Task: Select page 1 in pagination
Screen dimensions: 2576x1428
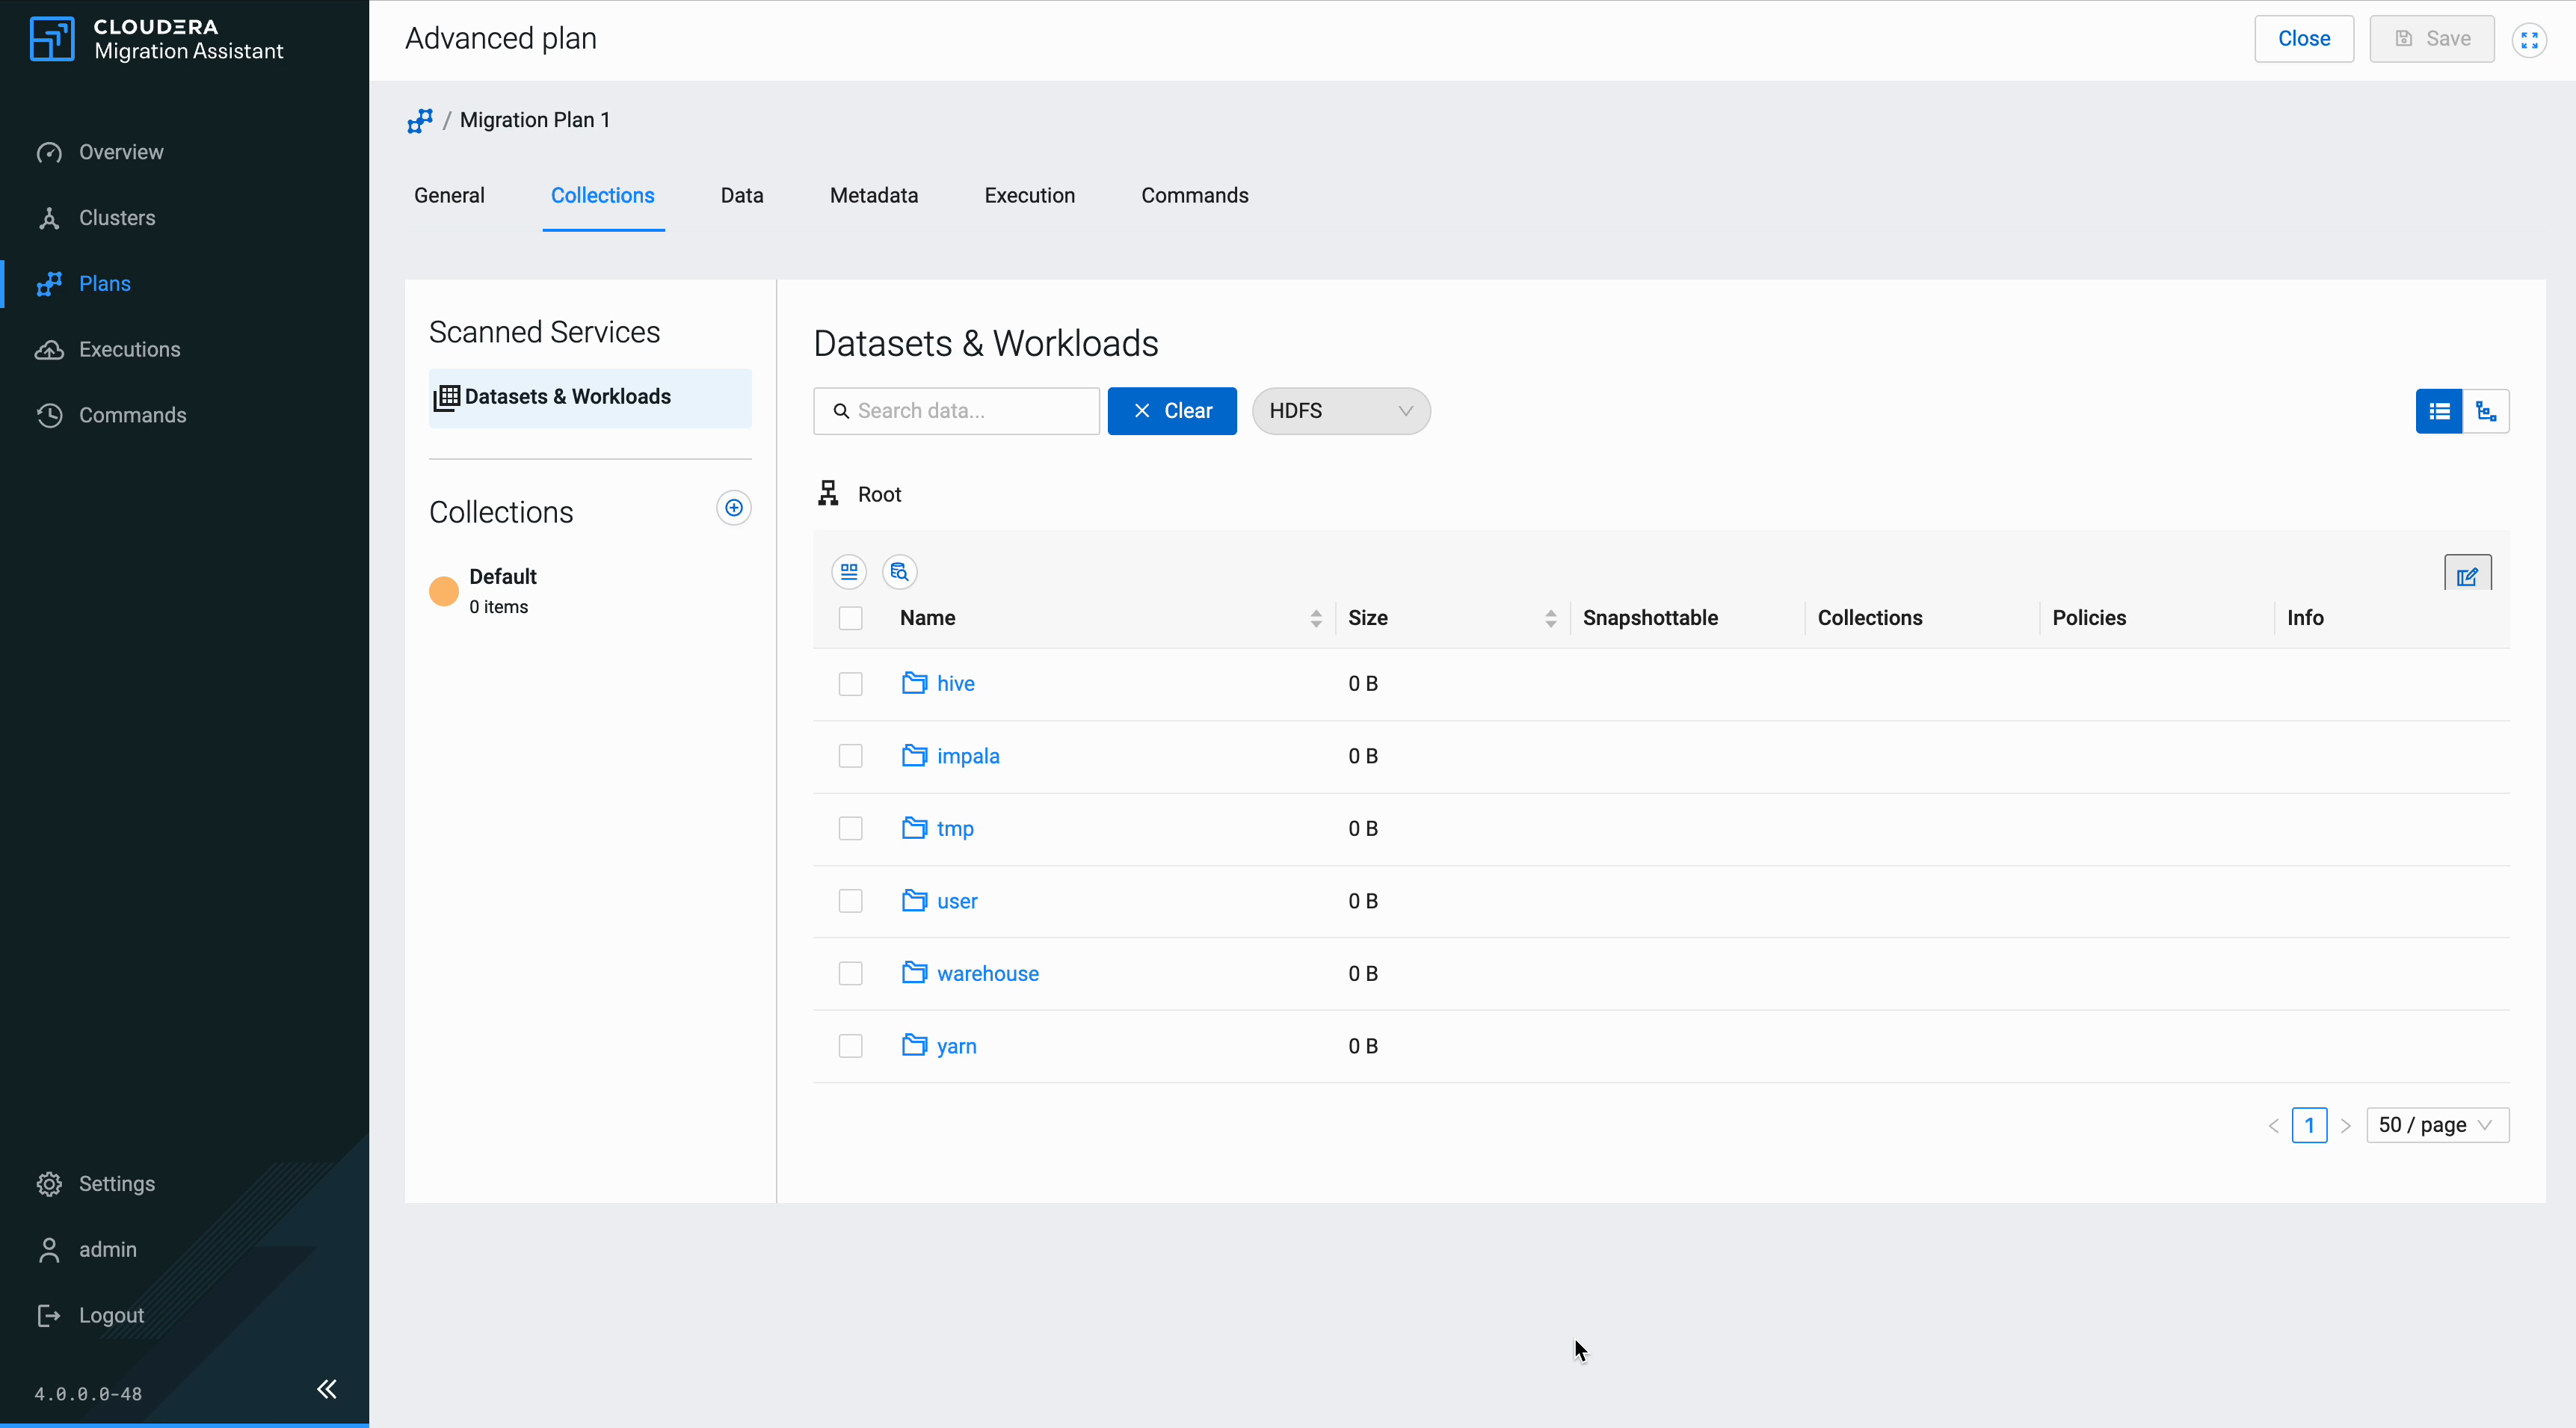Action: 2309,1126
